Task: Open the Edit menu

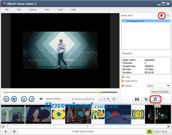Action: (x=19, y=10)
